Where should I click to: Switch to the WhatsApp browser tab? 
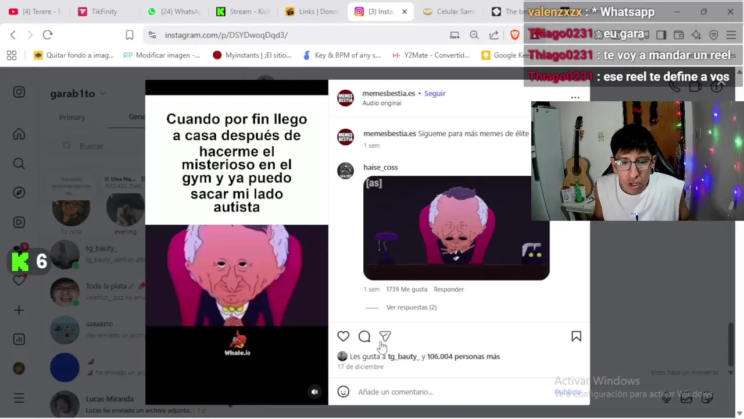(173, 12)
